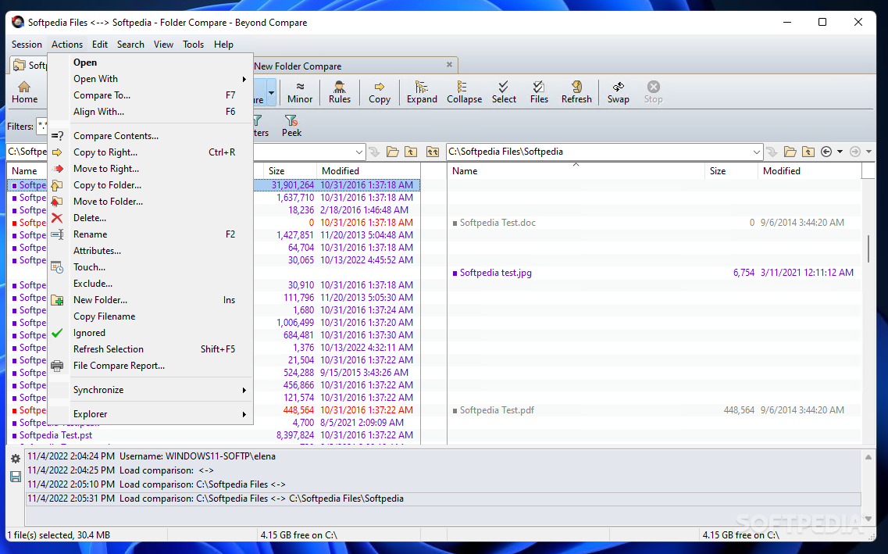Open the Home view
Screen dimensions: 888x554
(24, 92)
